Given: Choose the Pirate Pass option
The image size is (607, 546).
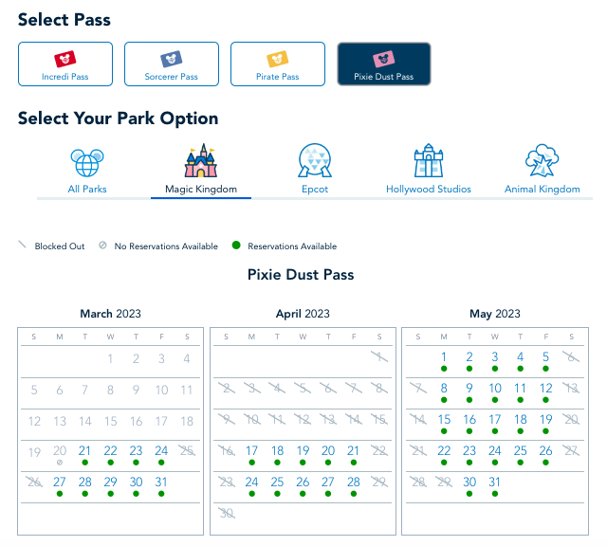Looking at the screenshot, I should (x=278, y=64).
